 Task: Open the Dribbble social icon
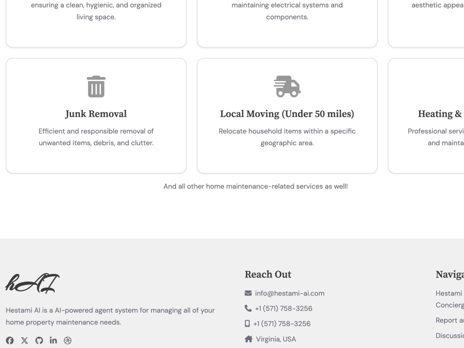tap(67, 340)
